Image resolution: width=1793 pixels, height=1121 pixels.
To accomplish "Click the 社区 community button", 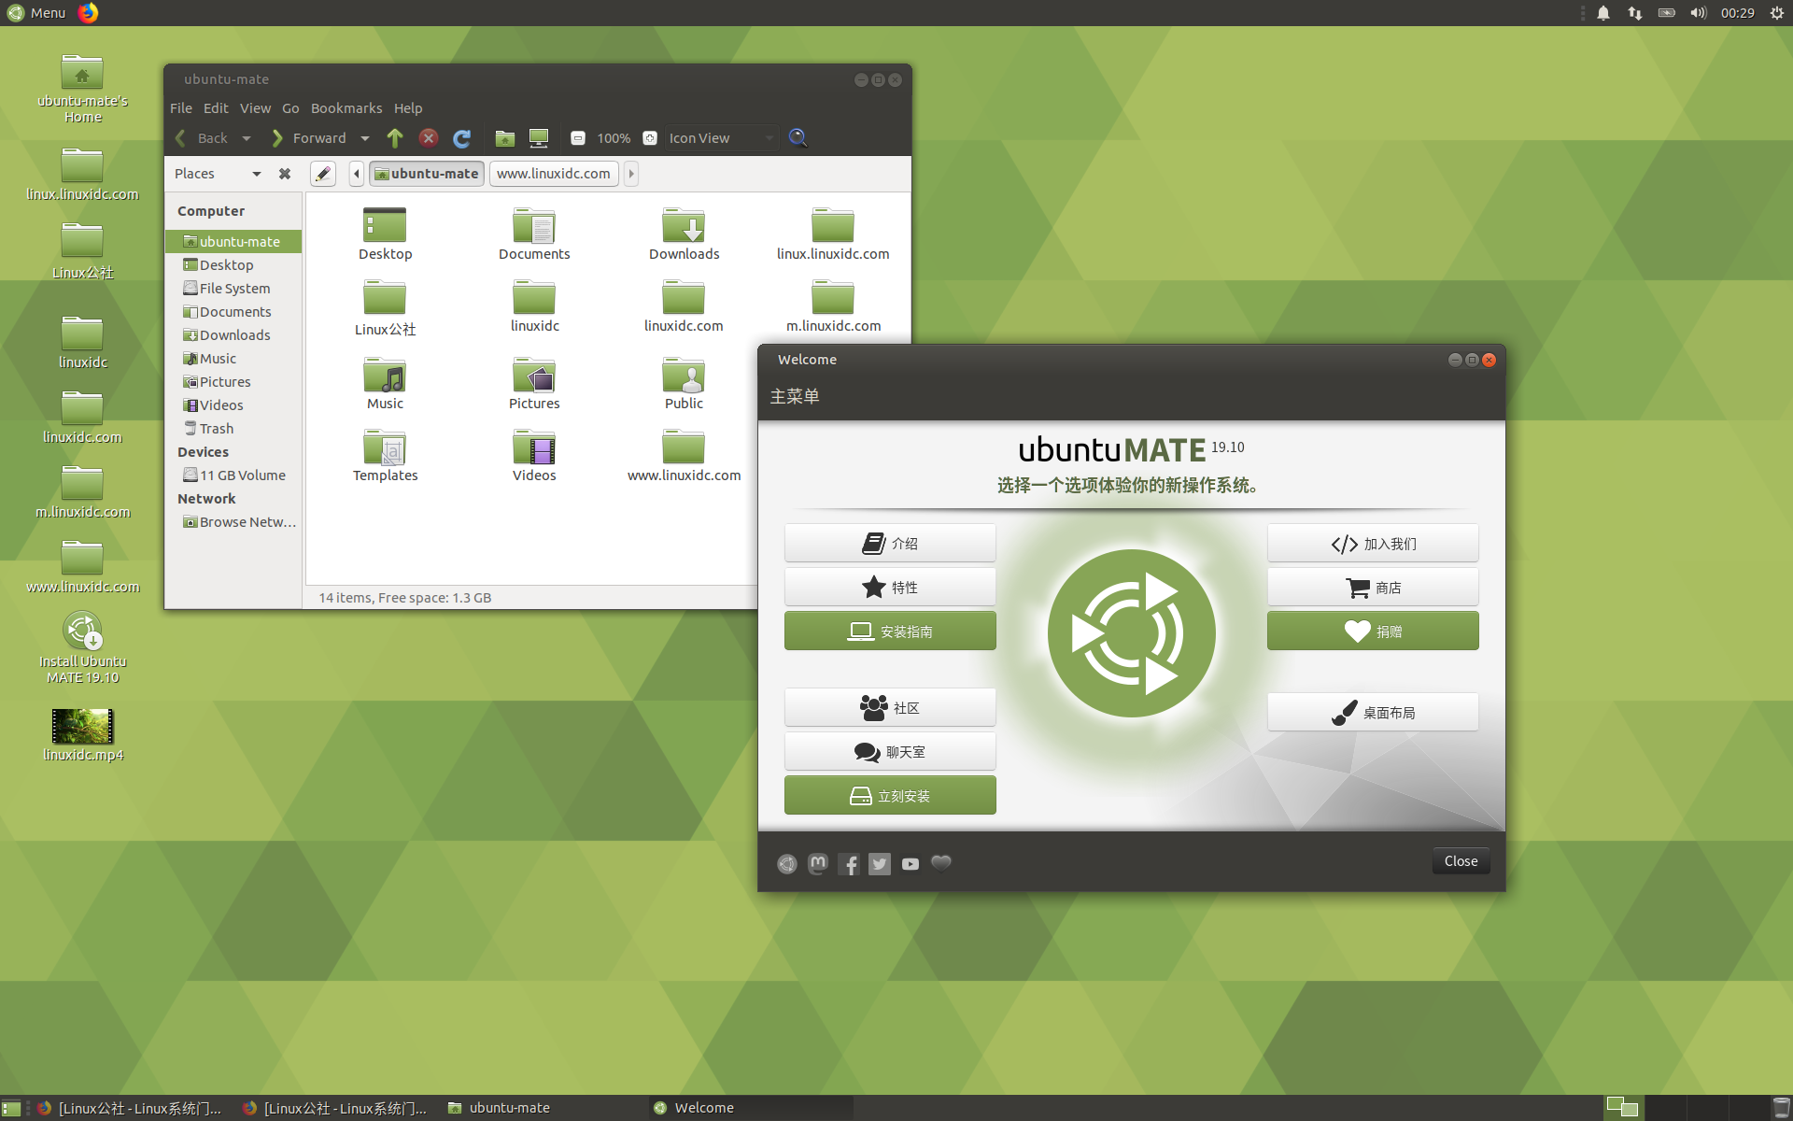I will click(x=890, y=707).
